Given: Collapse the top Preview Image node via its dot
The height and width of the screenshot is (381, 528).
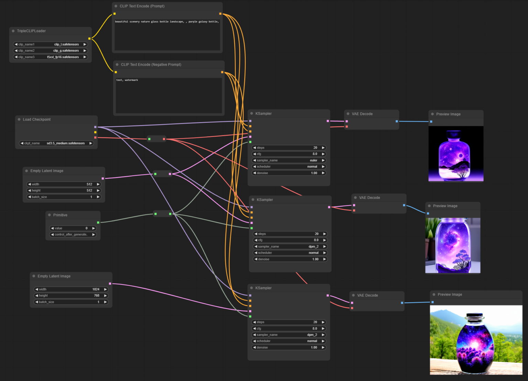Looking at the screenshot, I should click(x=432, y=114).
